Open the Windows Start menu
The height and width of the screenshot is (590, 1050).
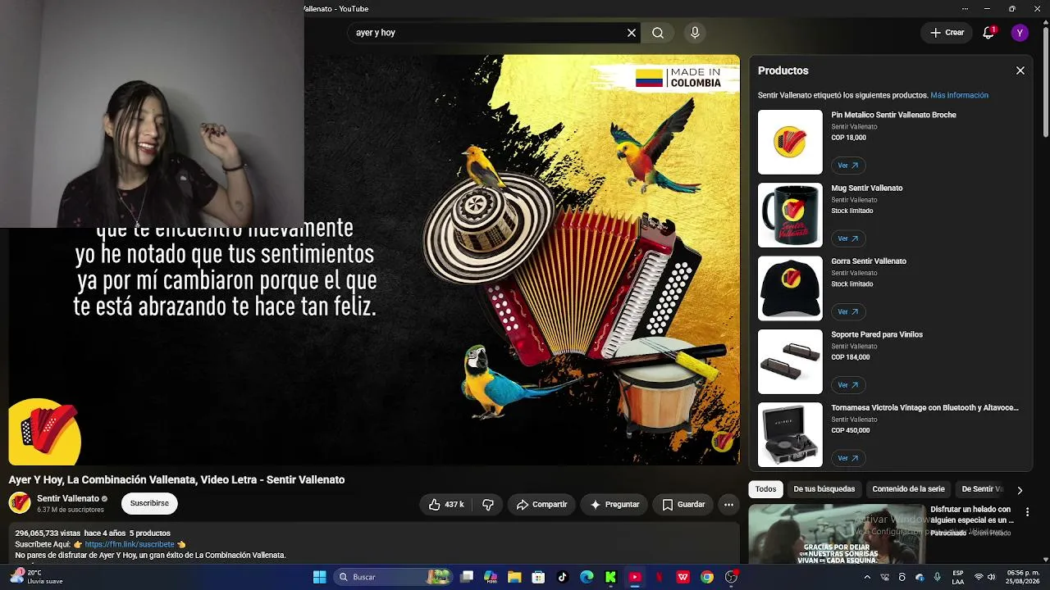(319, 577)
